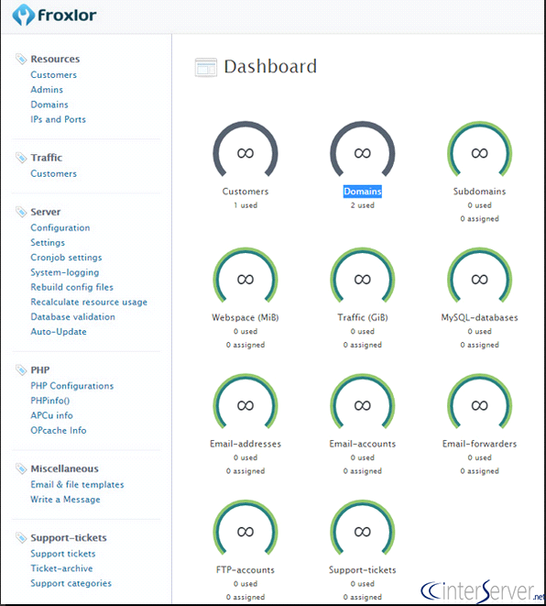Click the MySQL-databases label
Image resolution: width=546 pixels, height=606 pixels.
tap(480, 317)
